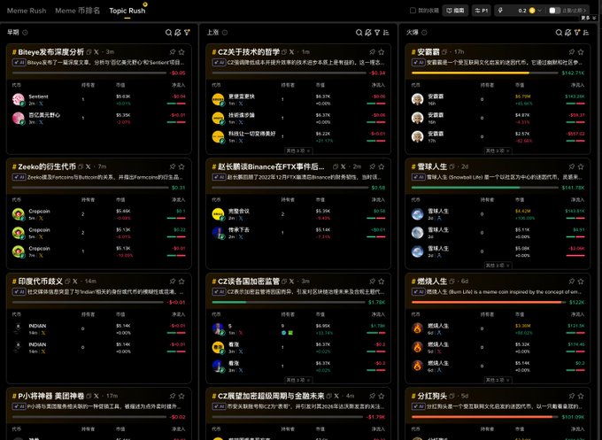Open the X link of CZ谈各国加密监管
This screenshot has height=440, width=602.
(x=292, y=281)
